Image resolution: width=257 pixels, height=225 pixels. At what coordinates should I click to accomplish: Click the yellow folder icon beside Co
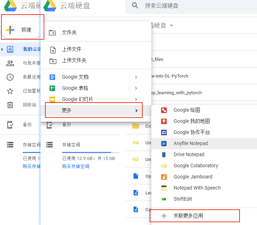click(x=136, y=126)
